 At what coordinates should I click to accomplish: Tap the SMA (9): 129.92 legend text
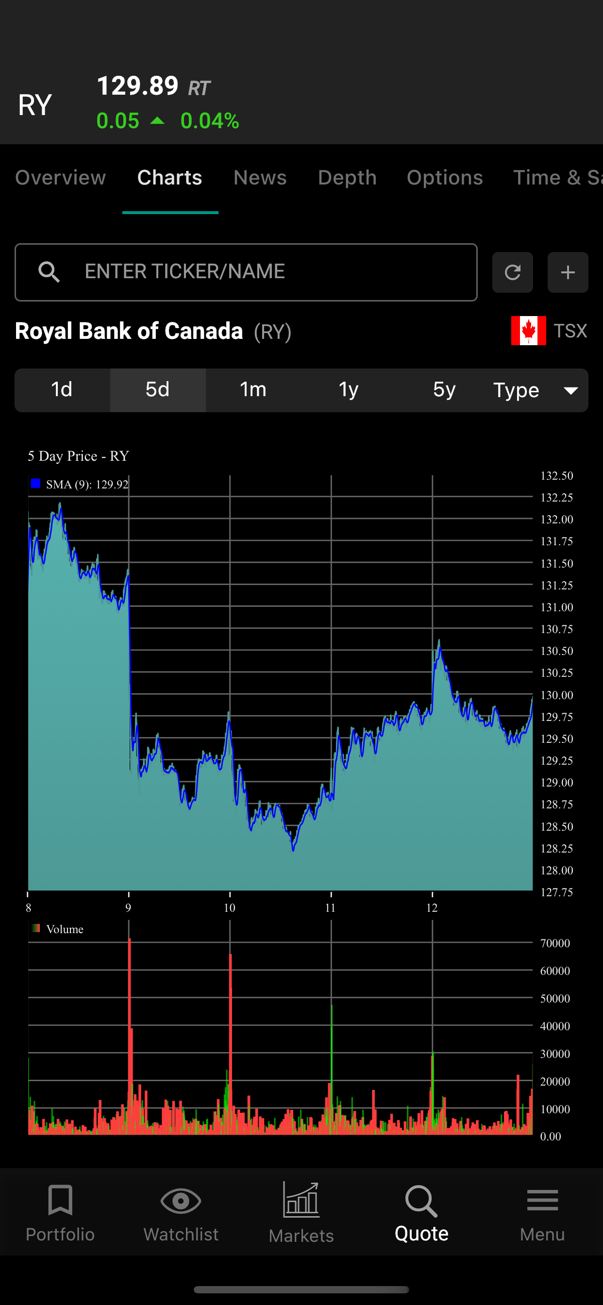pyautogui.click(x=87, y=485)
